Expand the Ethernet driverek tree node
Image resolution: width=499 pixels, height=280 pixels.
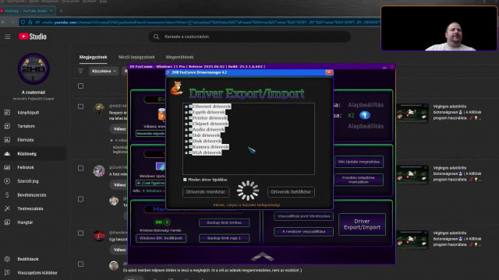point(186,107)
